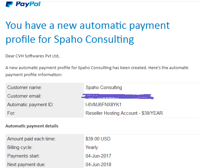This screenshot has width=199, height=168.
Task: Click 'Reseller Hosting Account - $39/YEAR' text
Action: (124, 113)
